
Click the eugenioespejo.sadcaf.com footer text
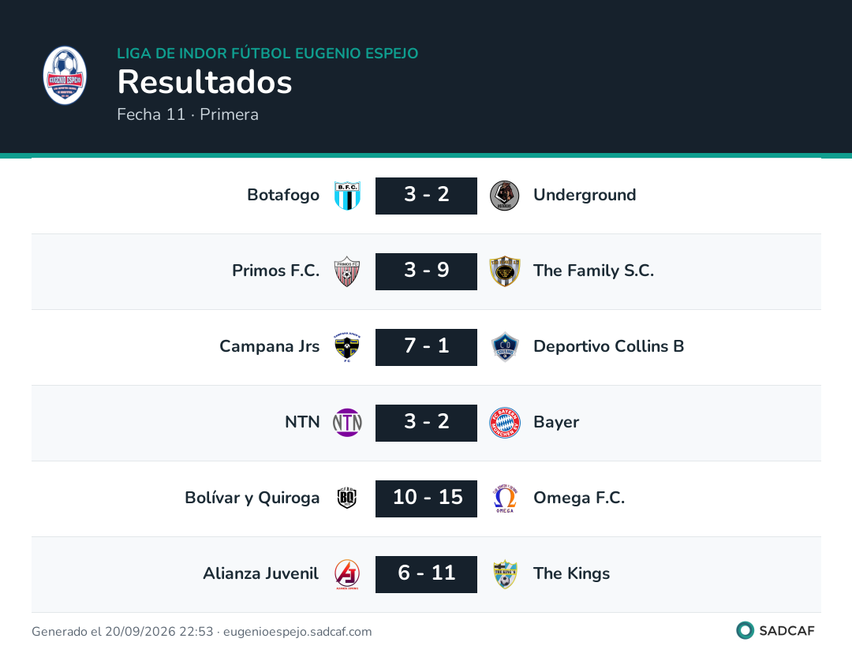[297, 631]
